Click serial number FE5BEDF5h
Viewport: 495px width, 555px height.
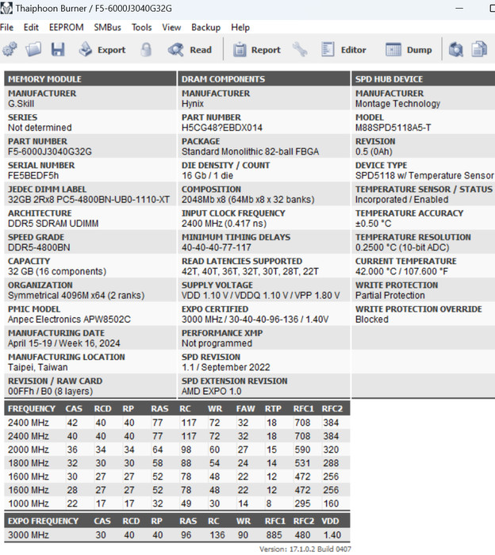point(33,175)
